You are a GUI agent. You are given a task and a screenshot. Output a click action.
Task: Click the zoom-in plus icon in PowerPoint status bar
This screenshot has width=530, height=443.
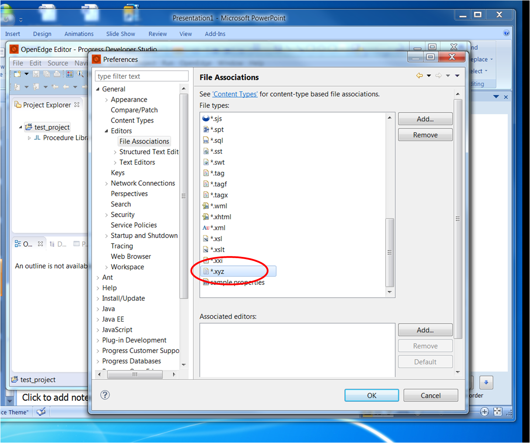(x=485, y=412)
